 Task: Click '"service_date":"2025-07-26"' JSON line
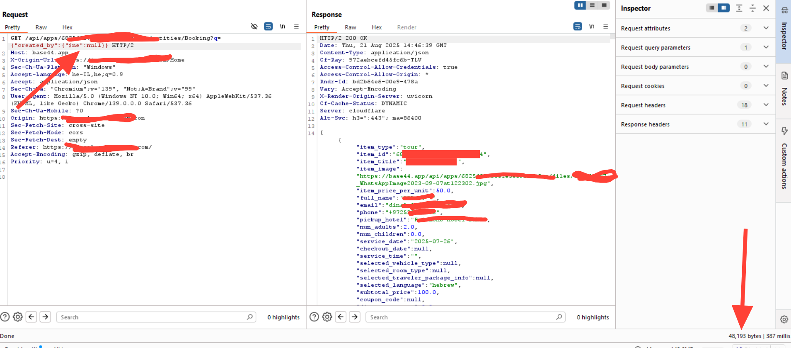[x=406, y=241]
